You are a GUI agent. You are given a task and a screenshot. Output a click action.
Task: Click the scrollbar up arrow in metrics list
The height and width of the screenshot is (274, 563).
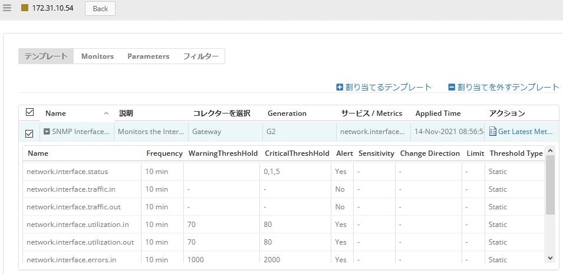click(550, 151)
